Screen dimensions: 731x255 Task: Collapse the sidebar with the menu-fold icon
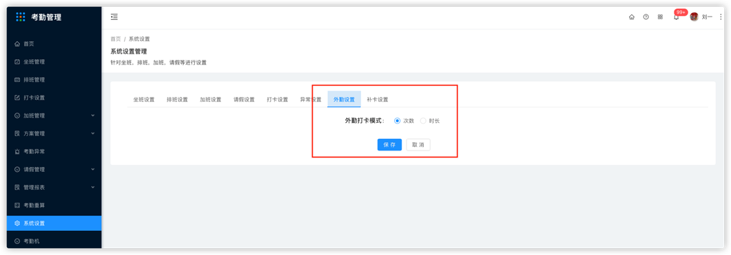(x=114, y=17)
